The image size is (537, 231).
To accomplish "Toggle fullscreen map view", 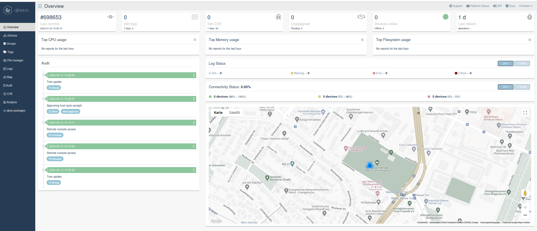I will (x=525, y=113).
